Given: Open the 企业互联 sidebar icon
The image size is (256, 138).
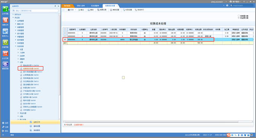Looking at the screenshot, I should tap(5, 53).
